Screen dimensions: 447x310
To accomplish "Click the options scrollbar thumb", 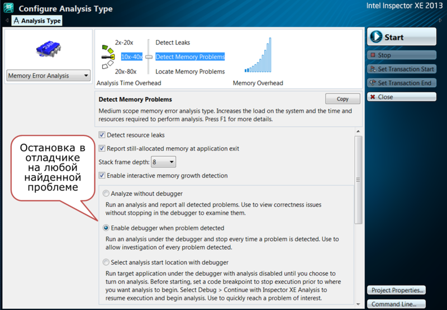I will coord(358,180).
